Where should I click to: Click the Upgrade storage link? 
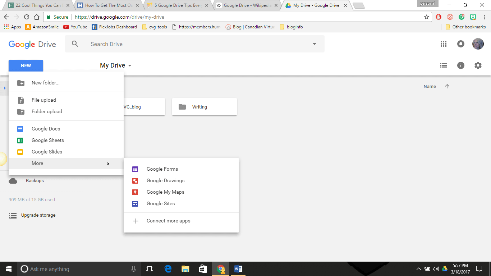[x=38, y=215]
